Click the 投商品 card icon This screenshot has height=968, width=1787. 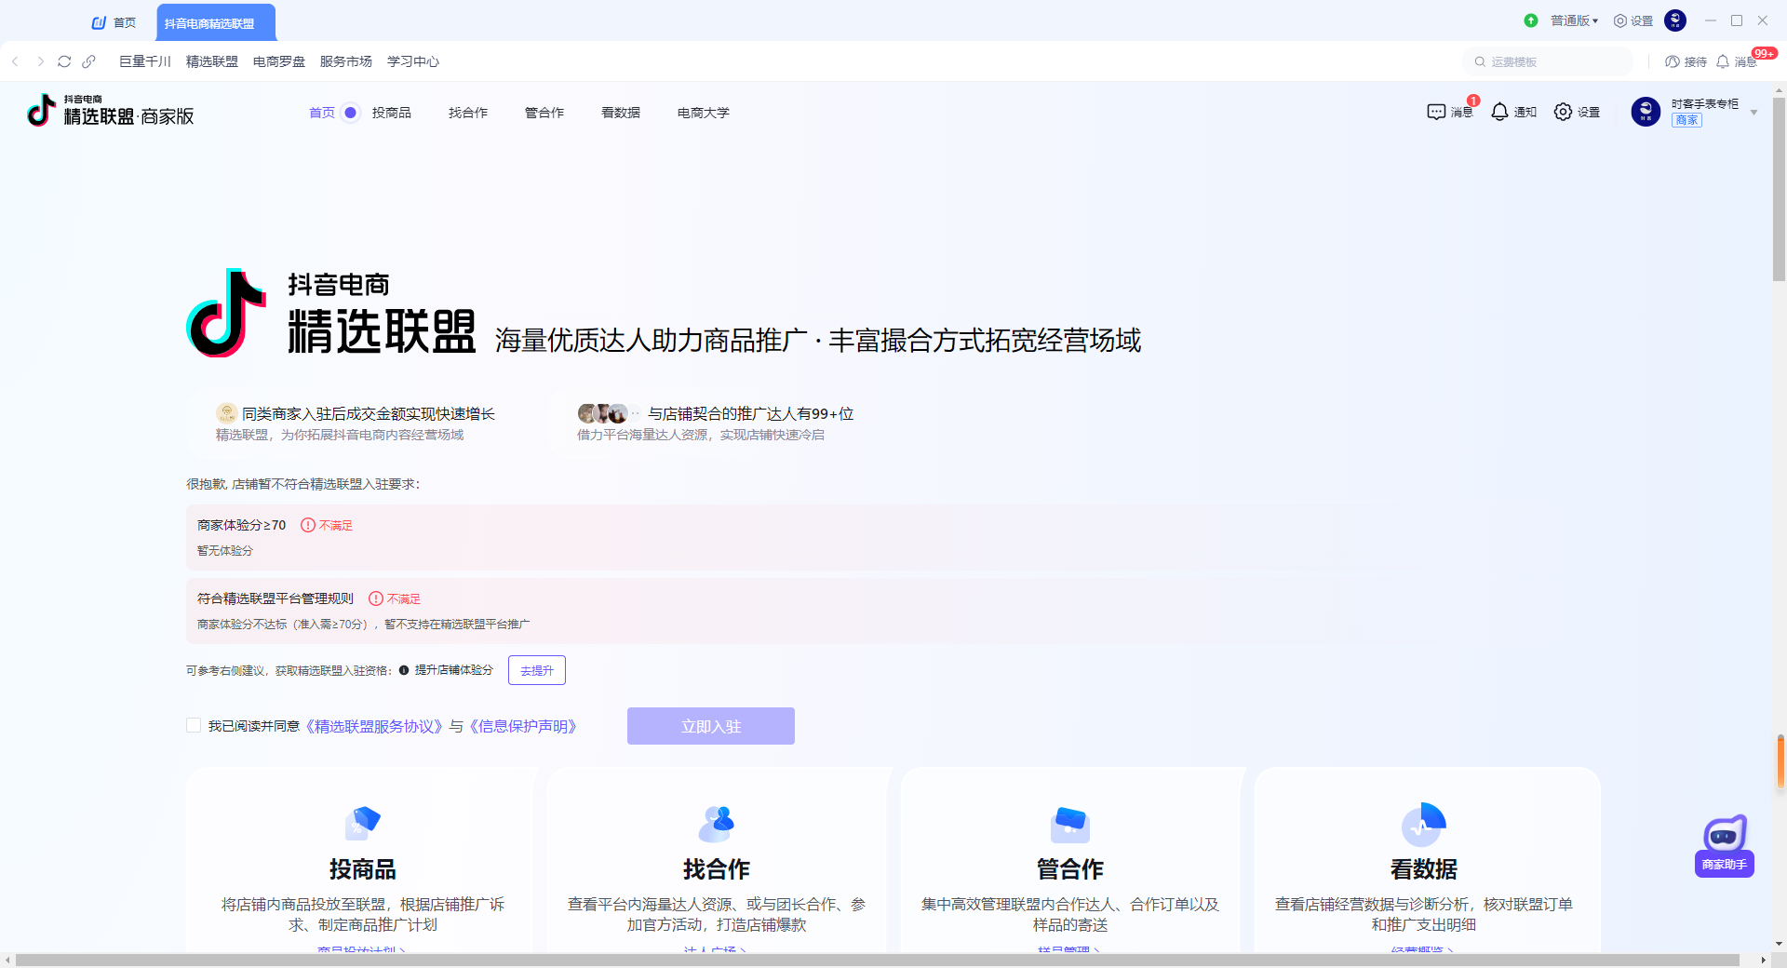point(363,824)
